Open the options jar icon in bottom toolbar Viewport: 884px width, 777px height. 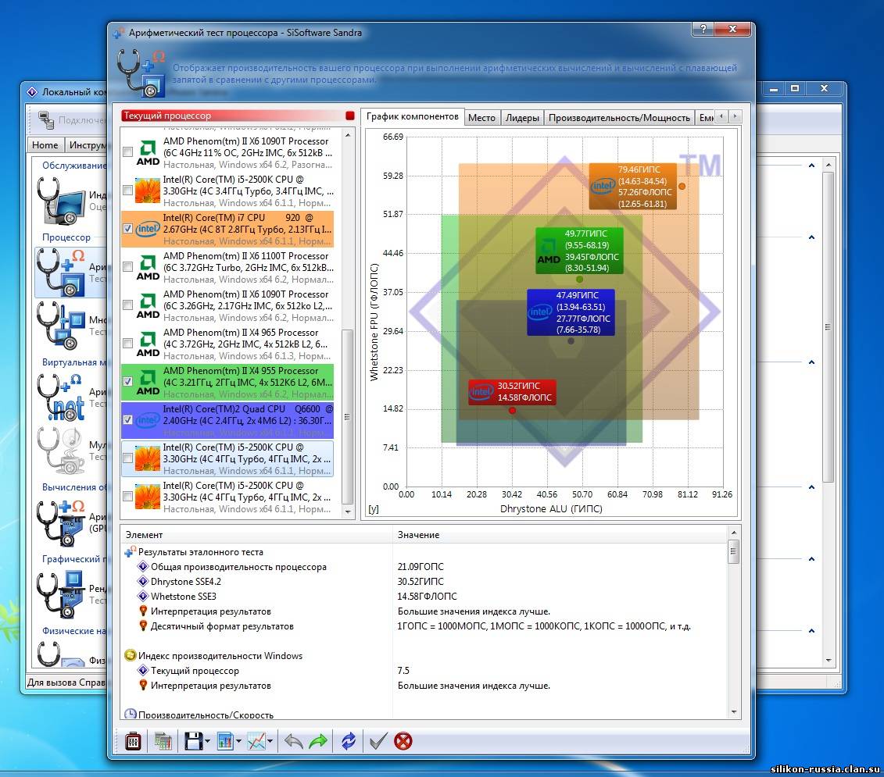[133, 741]
